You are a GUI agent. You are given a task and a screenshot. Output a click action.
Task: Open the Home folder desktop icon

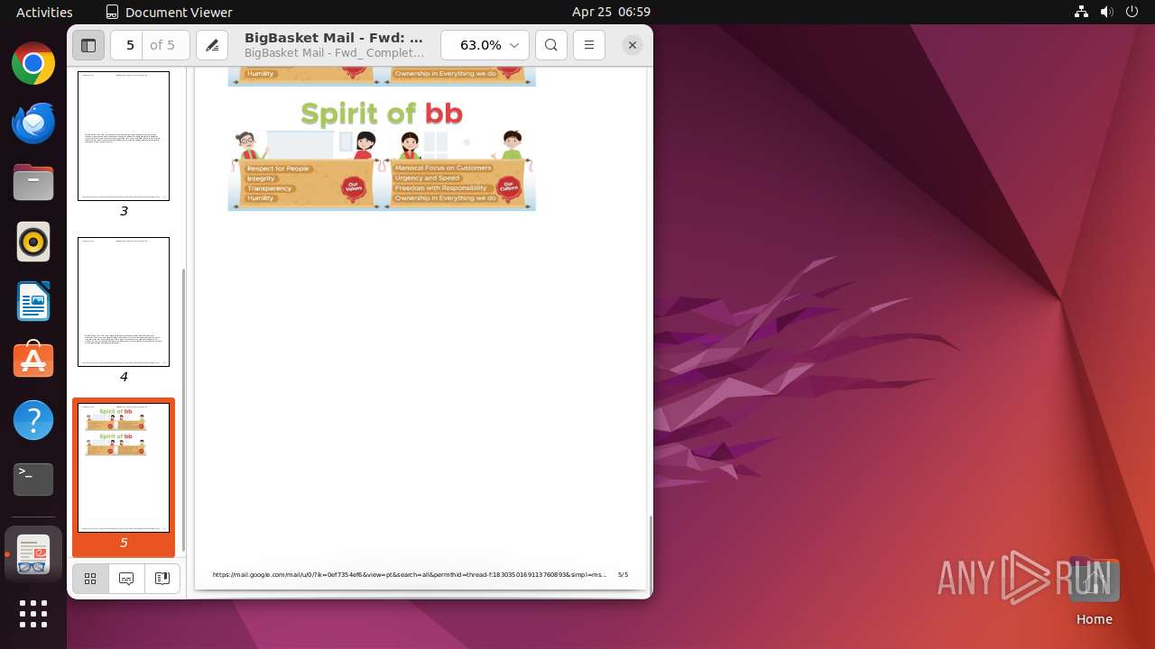[1094, 591]
